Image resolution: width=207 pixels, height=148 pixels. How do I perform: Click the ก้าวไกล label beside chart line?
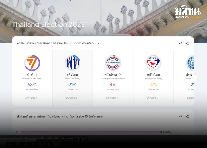(x=167, y=132)
